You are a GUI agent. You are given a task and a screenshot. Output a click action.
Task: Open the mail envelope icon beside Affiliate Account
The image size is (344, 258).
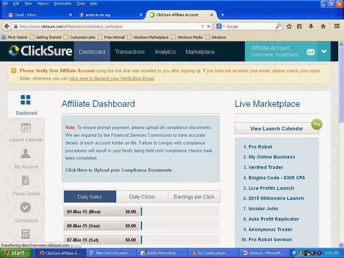[x=310, y=52]
